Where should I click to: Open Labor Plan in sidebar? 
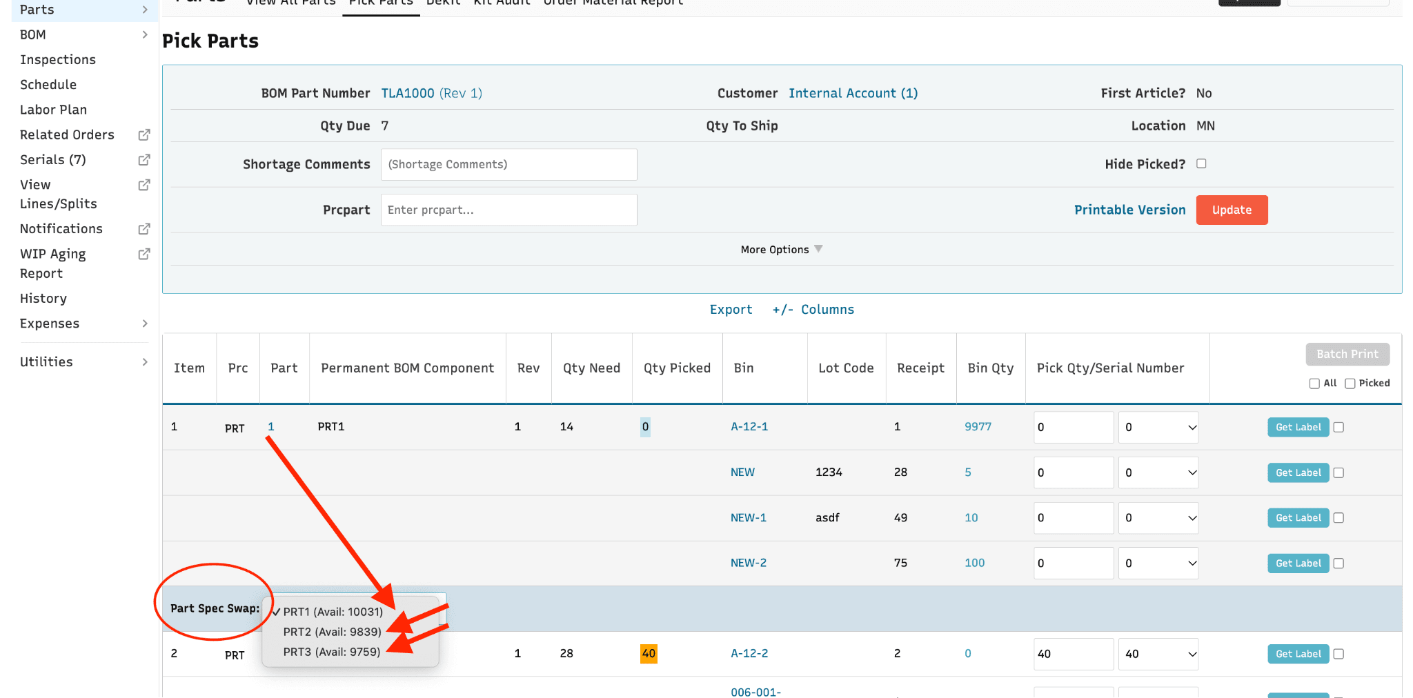click(x=53, y=110)
